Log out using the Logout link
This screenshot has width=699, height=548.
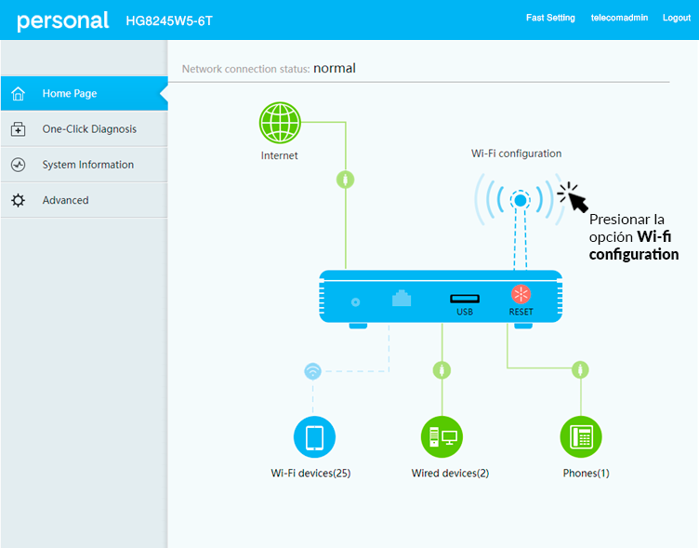(x=676, y=18)
